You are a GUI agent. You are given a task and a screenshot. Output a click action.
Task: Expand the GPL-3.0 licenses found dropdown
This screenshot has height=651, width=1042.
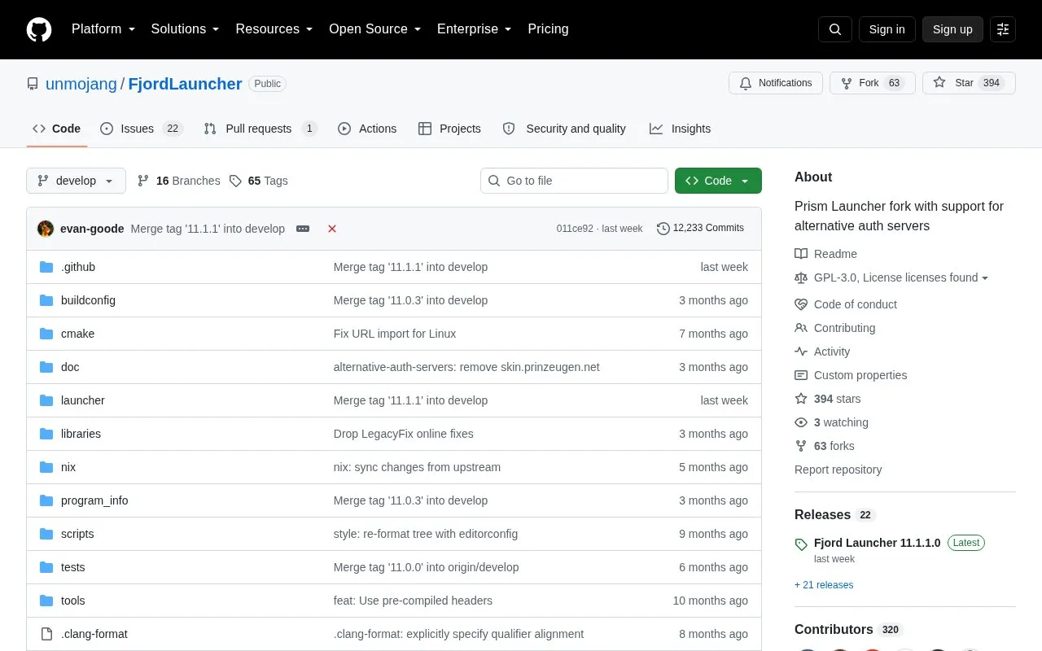pyautogui.click(x=891, y=277)
